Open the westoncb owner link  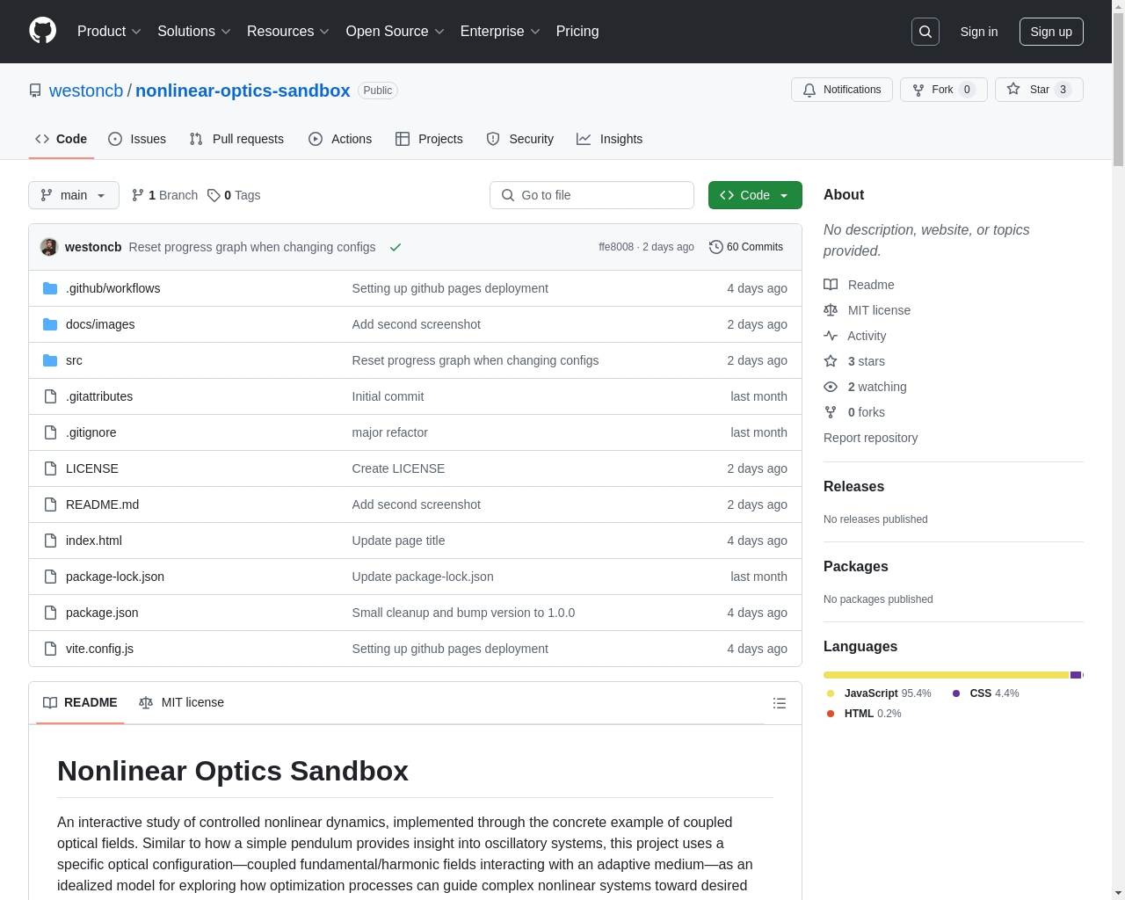86,91
